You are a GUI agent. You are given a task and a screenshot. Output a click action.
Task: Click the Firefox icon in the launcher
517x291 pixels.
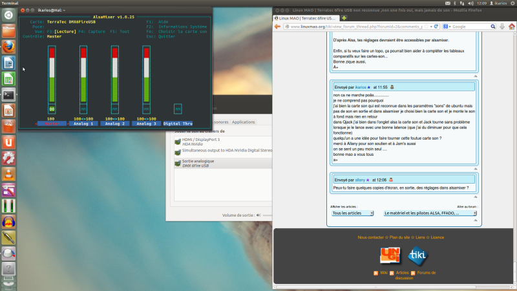coord(9,47)
